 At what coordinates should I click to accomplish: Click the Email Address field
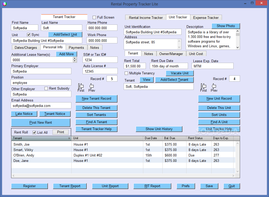(41, 106)
